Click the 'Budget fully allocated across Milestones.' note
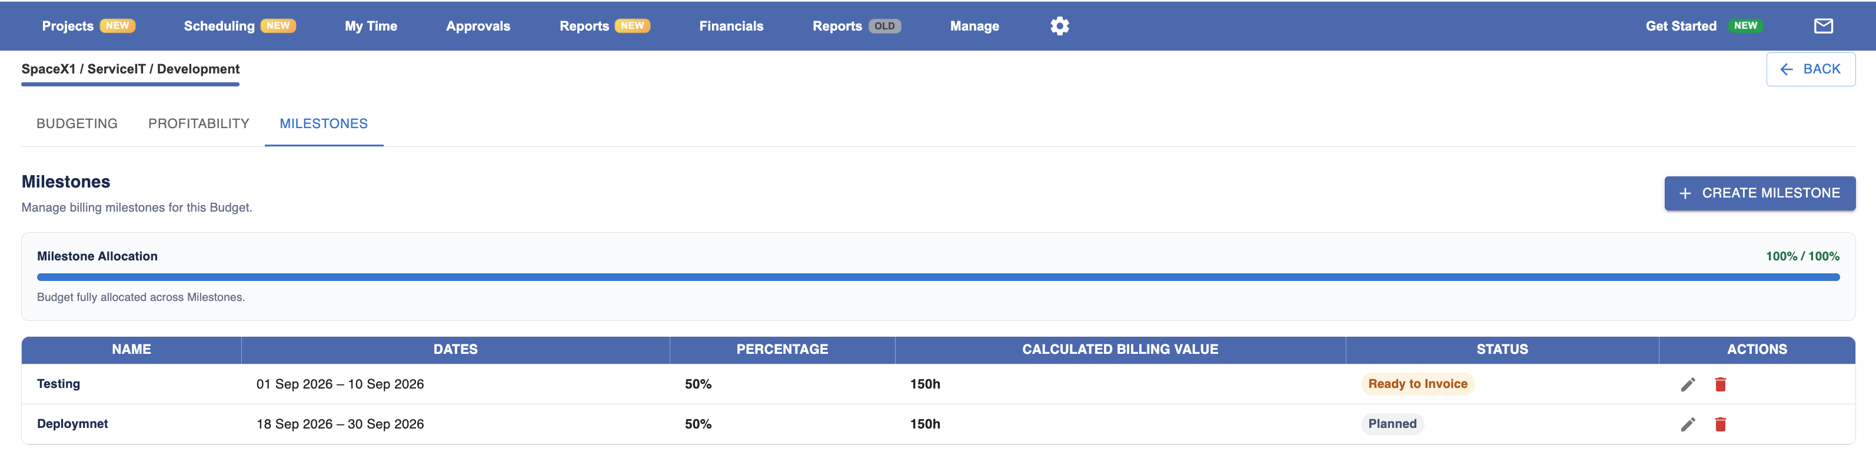Screen dimensions: 1876x462 141,297
